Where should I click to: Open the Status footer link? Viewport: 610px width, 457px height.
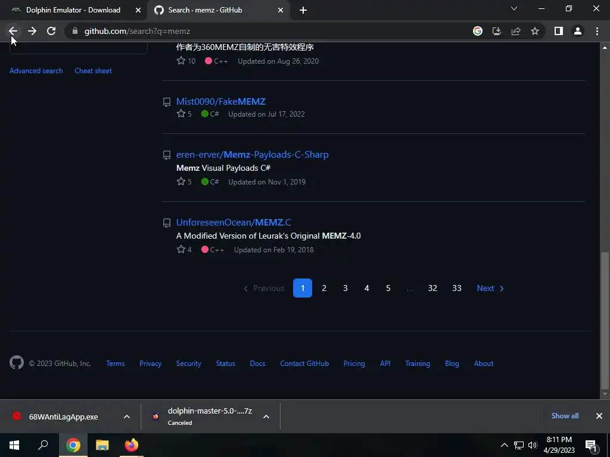[226, 364]
